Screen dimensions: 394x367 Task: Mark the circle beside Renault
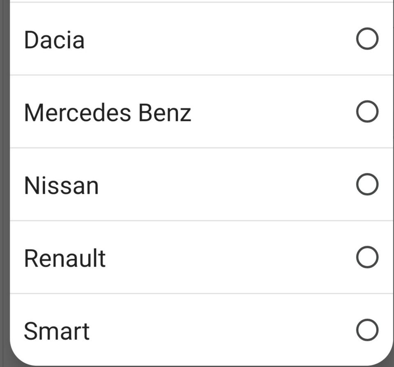coord(367,257)
